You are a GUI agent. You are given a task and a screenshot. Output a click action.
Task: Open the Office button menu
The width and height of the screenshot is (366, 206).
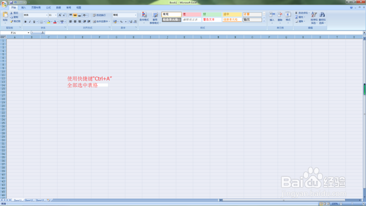tap(4, 4)
